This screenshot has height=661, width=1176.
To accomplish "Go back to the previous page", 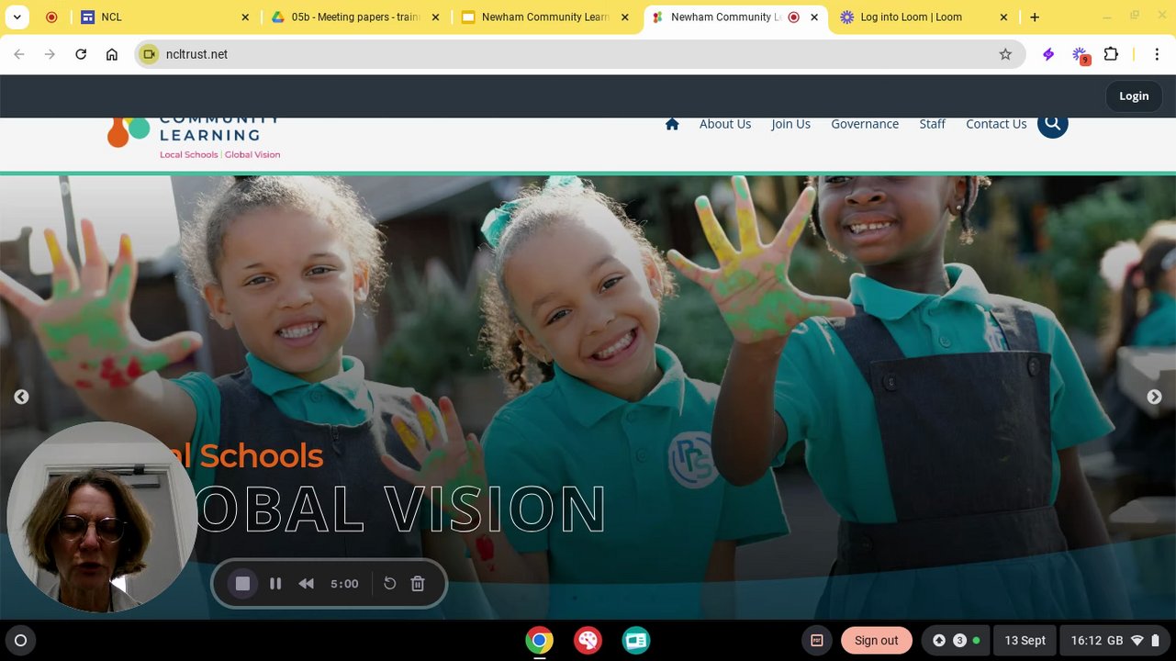I will [x=19, y=54].
